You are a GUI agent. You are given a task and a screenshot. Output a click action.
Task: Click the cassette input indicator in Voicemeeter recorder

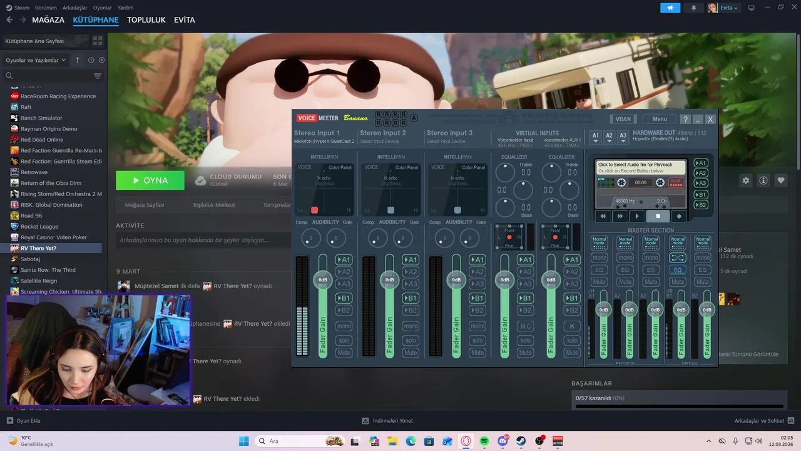click(675, 182)
